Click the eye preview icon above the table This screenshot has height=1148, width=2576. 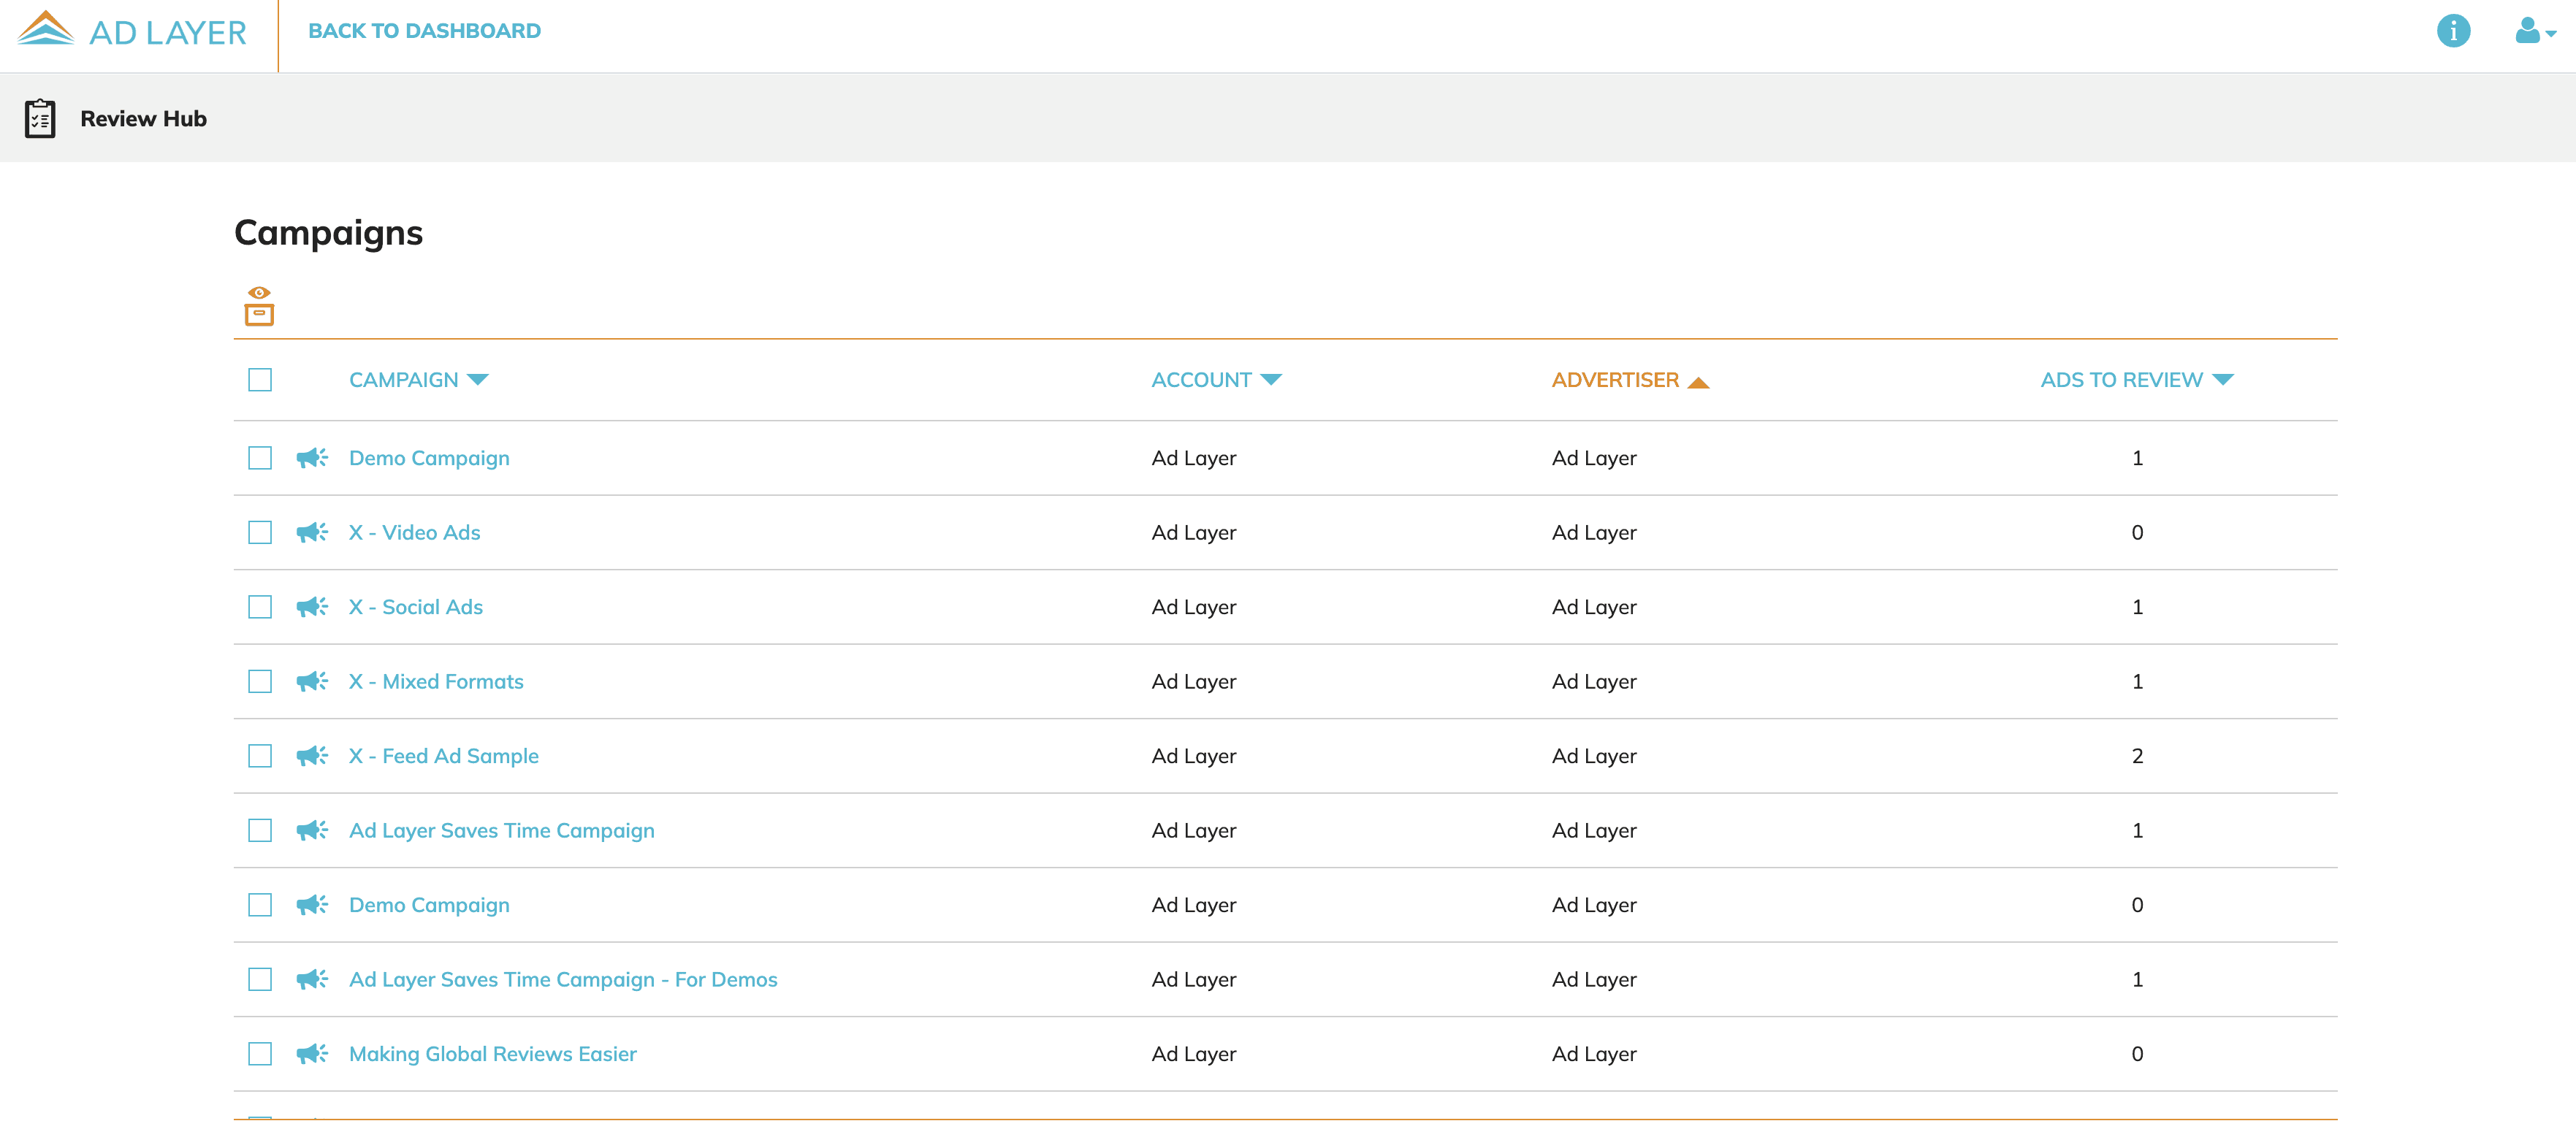pos(260,293)
